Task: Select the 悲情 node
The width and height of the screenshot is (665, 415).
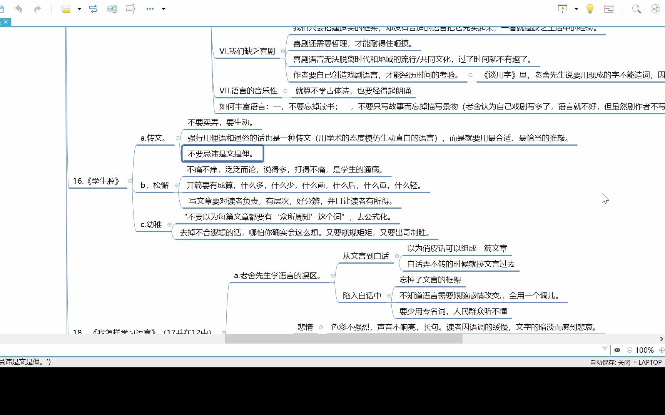Action: point(305,327)
